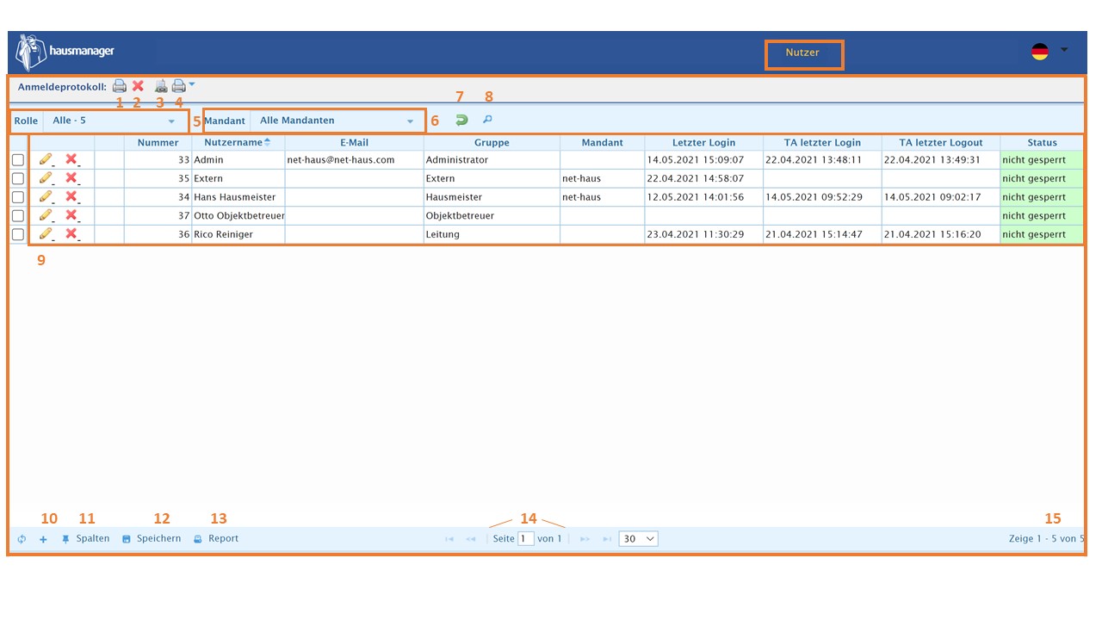This screenshot has width=1102, height=620.
Task: Click the hausmanager logo
Action: click(65, 52)
